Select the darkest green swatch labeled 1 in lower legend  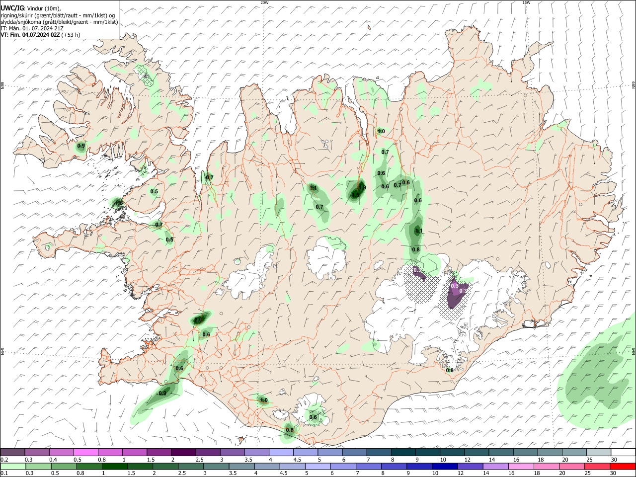click(115, 466)
